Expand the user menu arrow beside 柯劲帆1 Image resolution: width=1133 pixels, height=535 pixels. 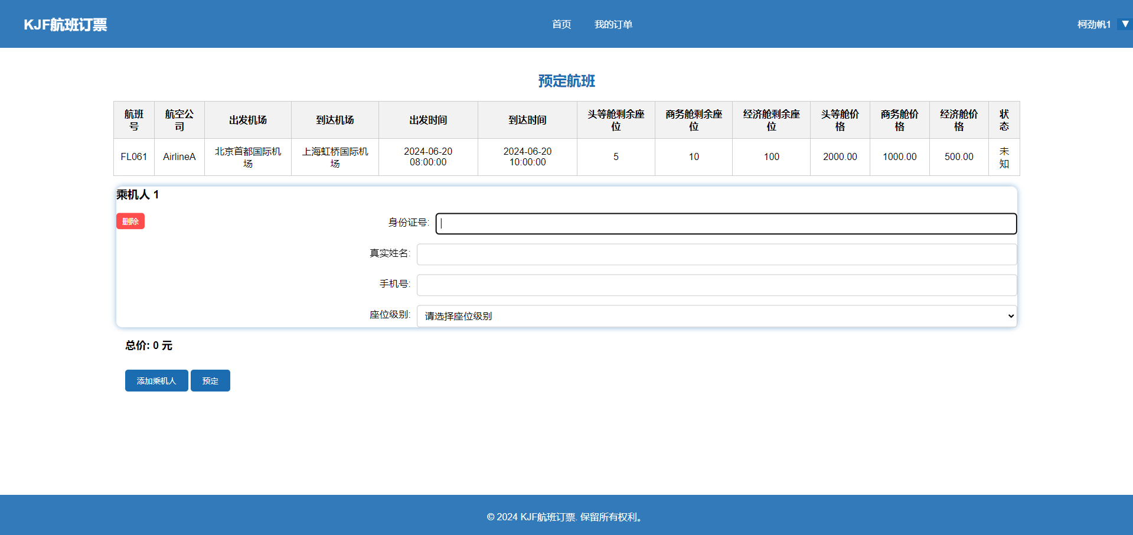pos(1125,24)
